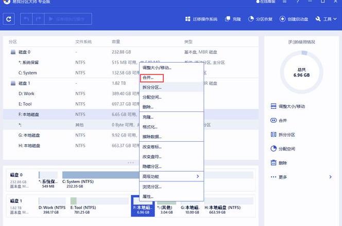Select the G: 10.00 GB disk map block
The width and height of the screenshot is (342, 226).
point(190,206)
